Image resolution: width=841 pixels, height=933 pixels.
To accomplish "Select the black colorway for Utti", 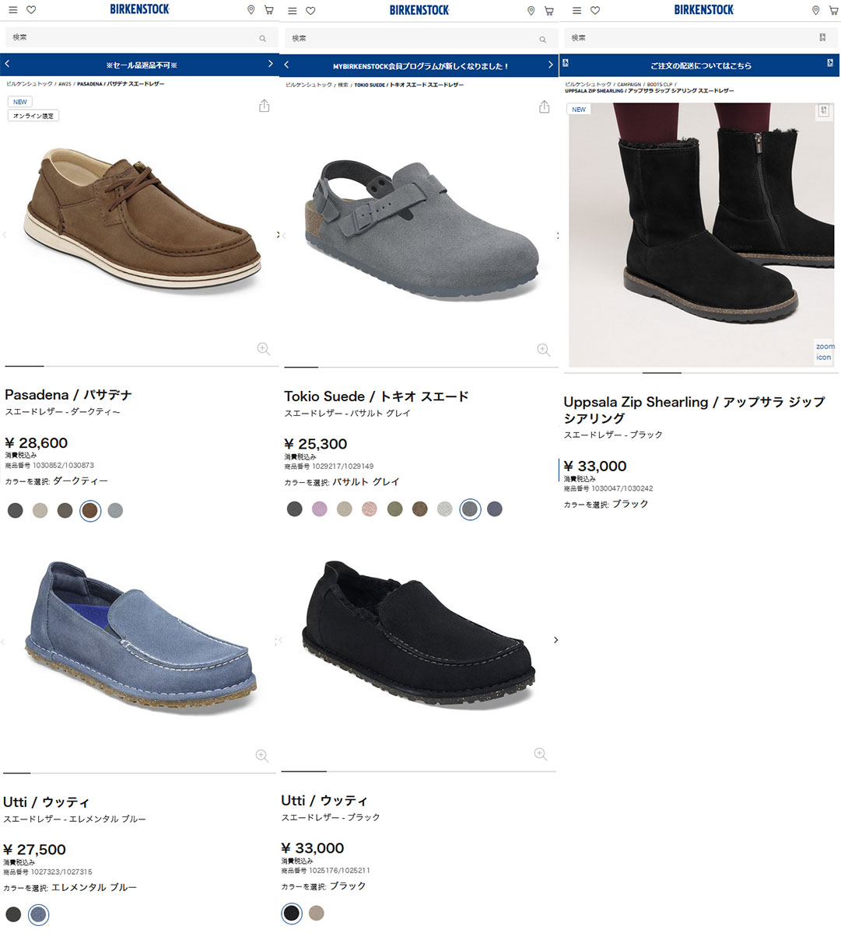I will coord(291,914).
